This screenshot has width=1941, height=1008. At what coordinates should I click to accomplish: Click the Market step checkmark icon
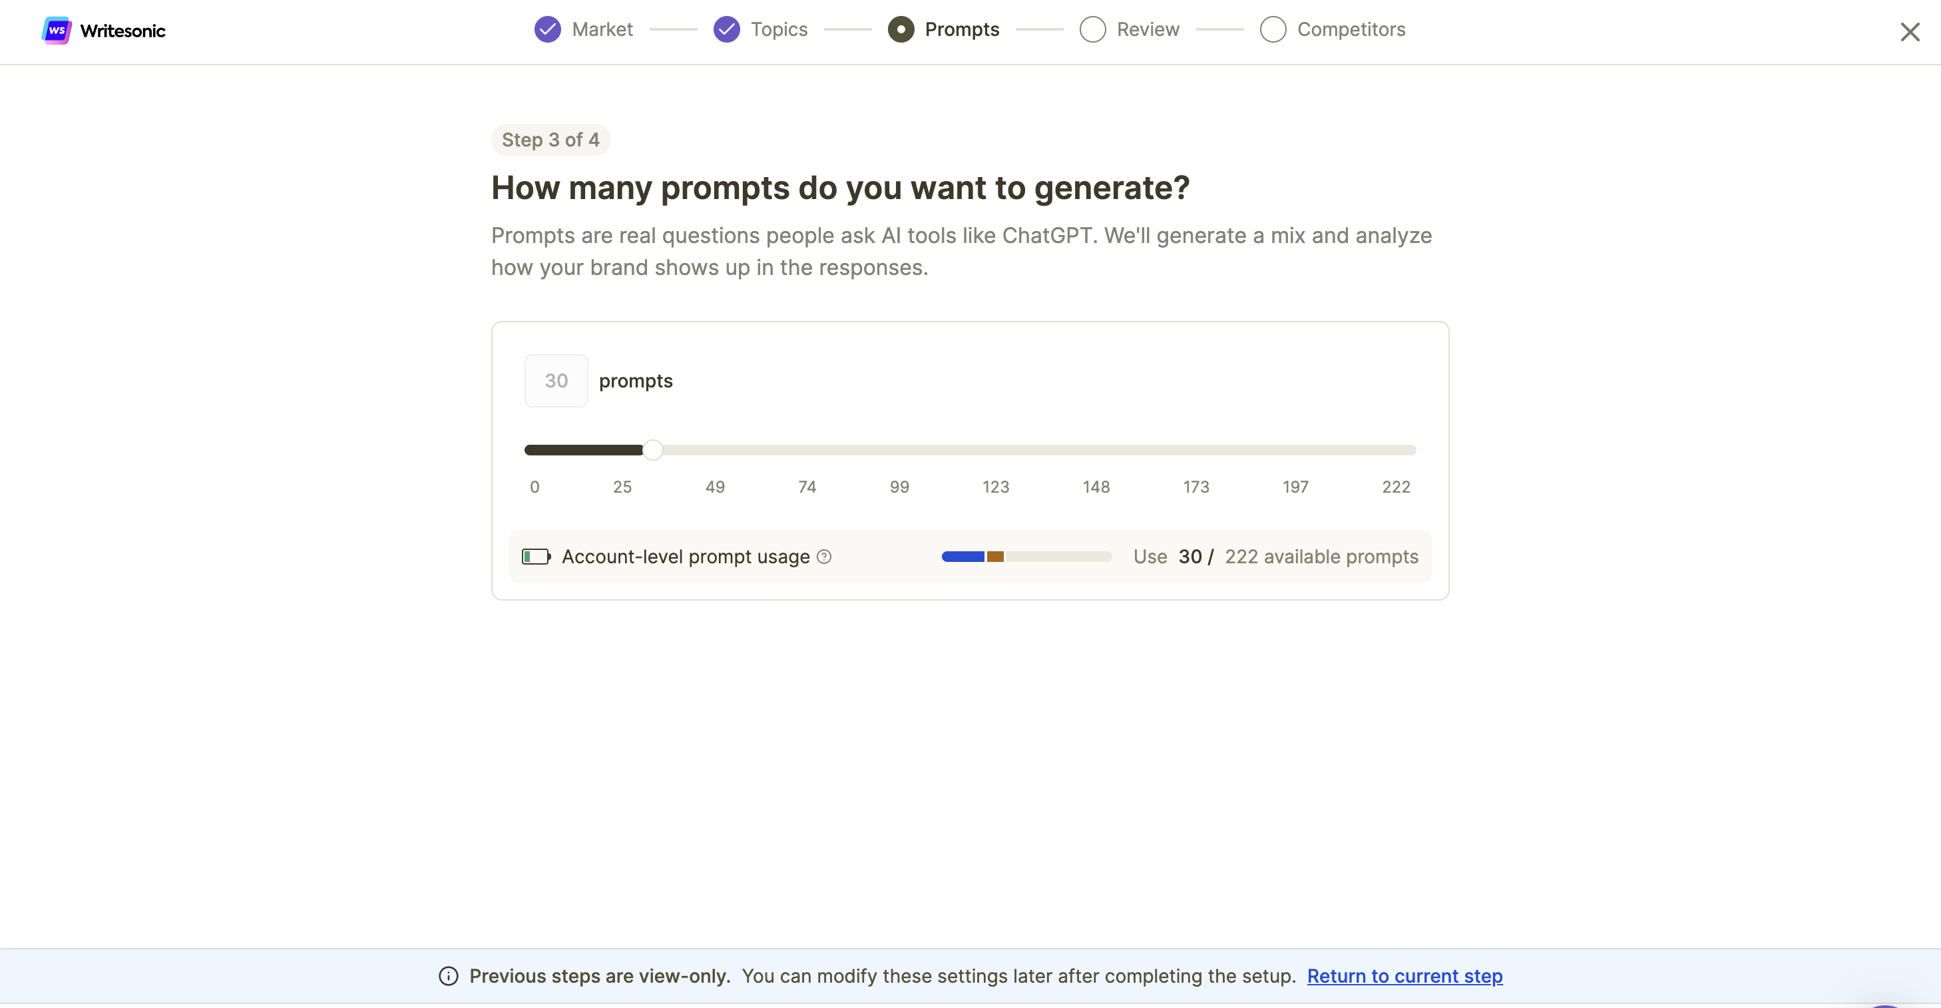(547, 29)
